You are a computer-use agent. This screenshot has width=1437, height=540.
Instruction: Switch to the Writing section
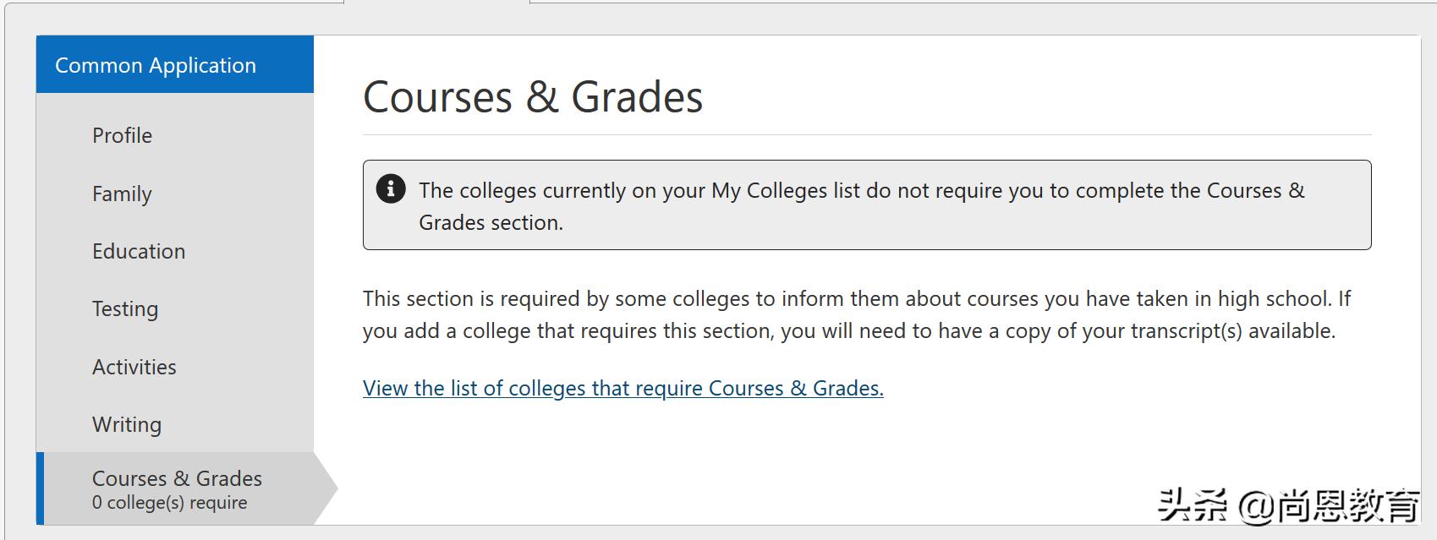[127, 424]
